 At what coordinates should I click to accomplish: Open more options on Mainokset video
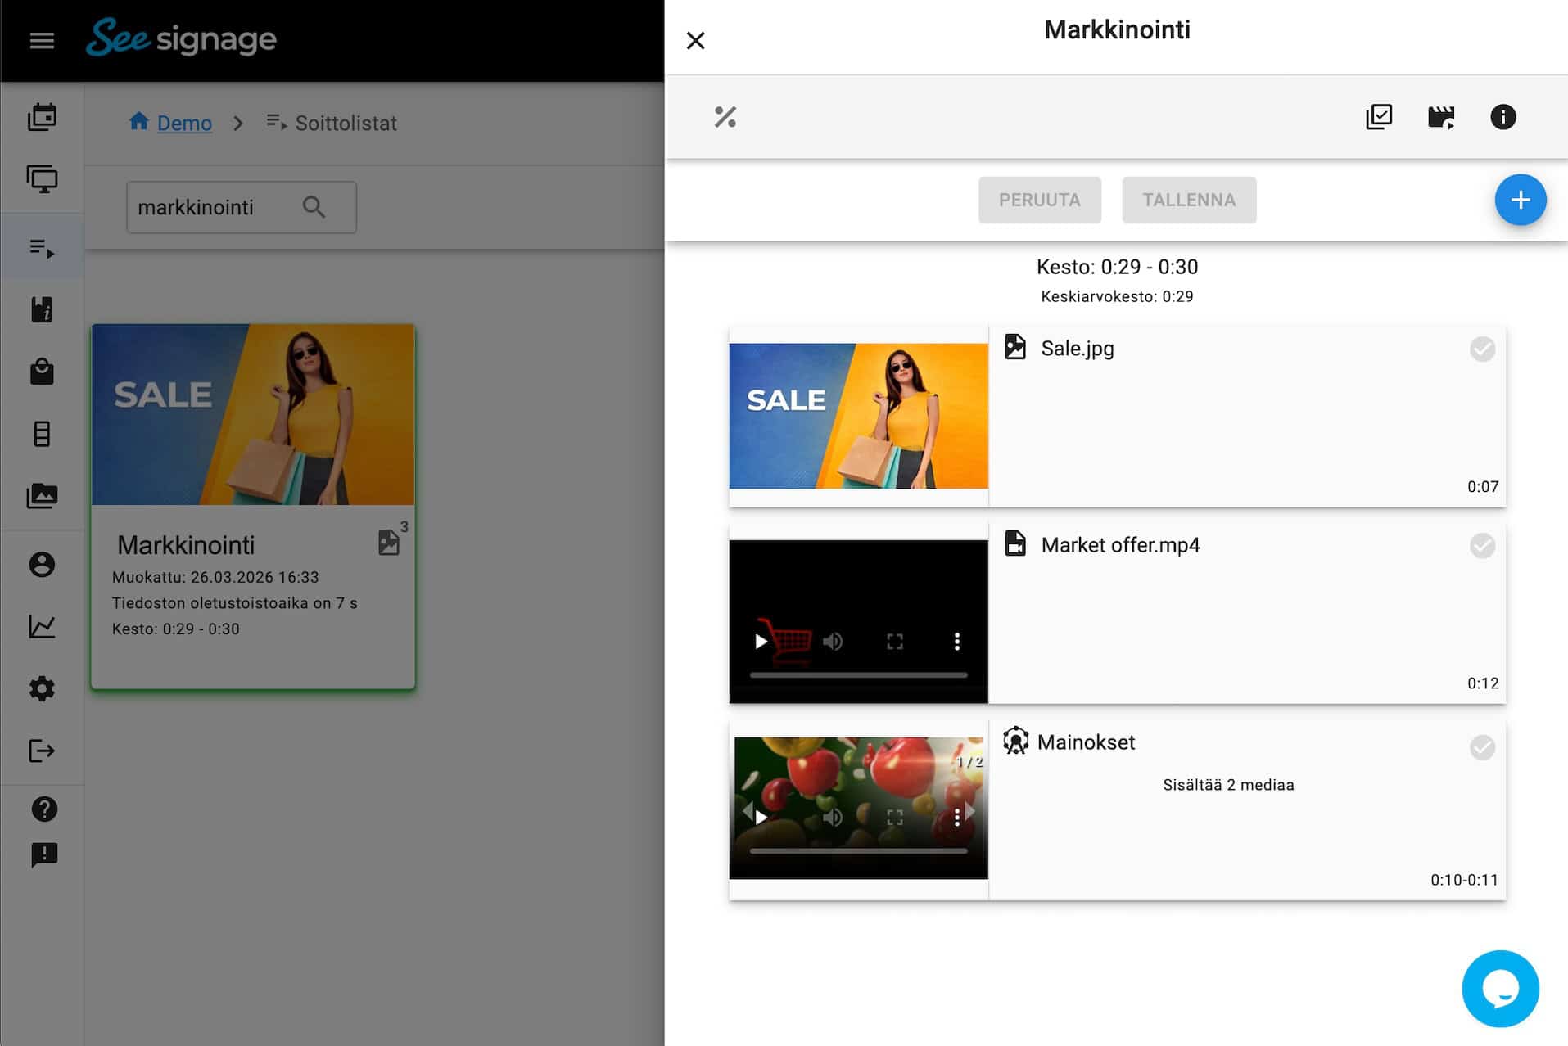point(956,817)
